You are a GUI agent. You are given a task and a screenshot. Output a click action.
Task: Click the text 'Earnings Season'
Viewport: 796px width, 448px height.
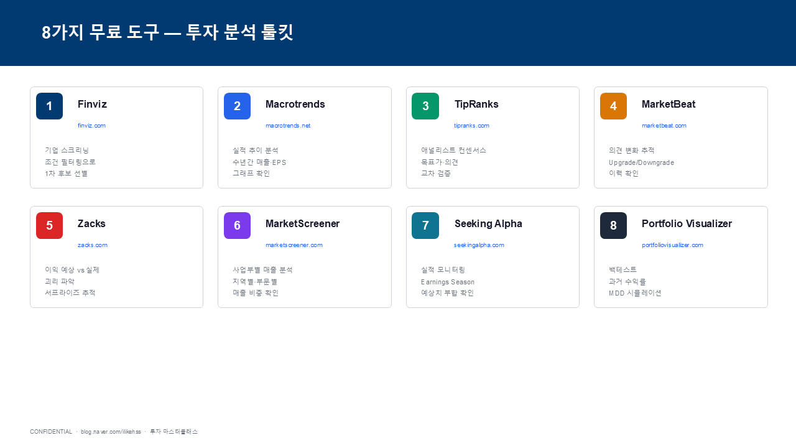[x=448, y=282]
